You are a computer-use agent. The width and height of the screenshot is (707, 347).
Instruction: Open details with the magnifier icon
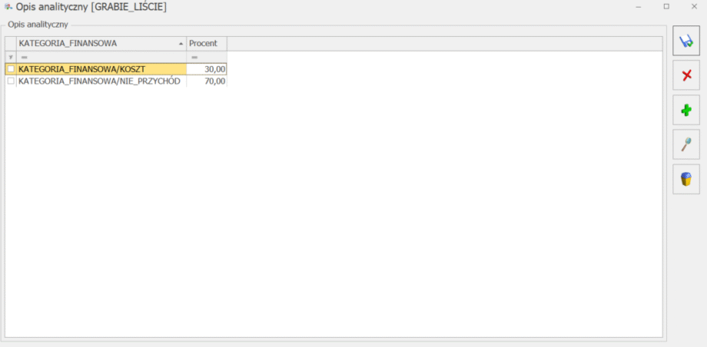tap(686, 144)
